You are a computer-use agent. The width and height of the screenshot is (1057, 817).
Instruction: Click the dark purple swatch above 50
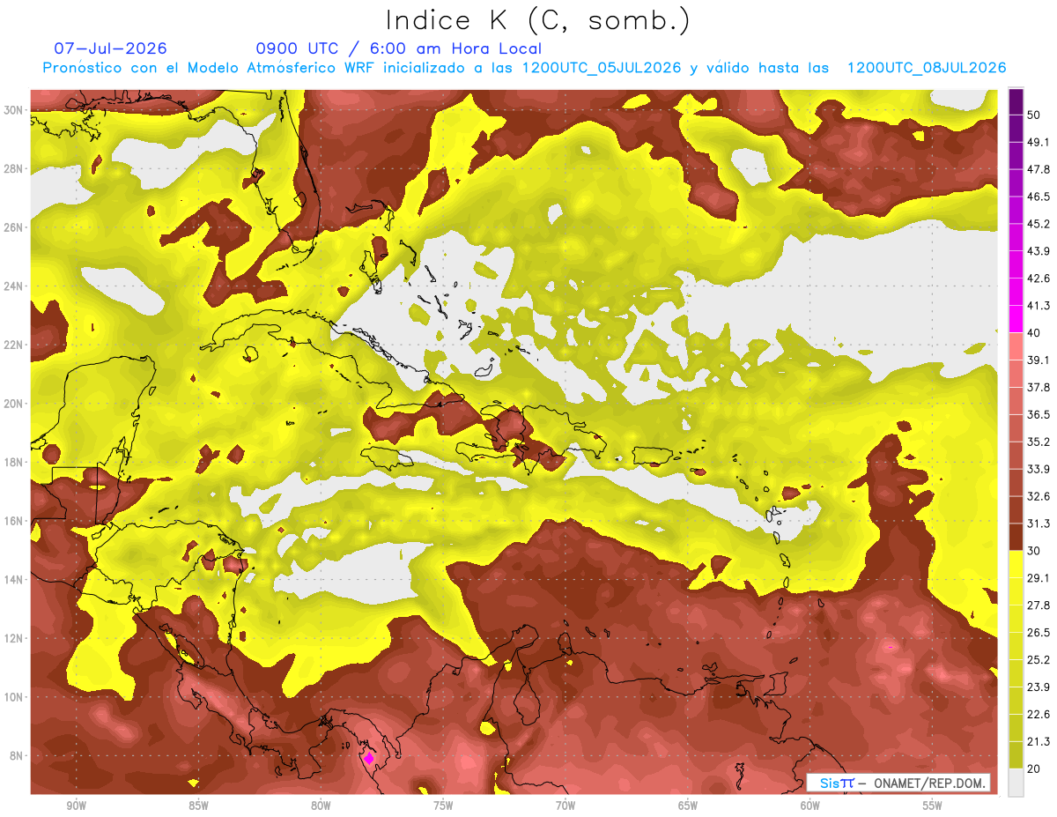(1016, 102)
